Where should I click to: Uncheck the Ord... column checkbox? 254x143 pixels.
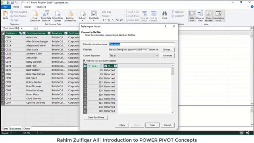coord(89,66)
